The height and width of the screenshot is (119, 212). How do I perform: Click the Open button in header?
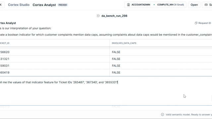pos(194,5)
